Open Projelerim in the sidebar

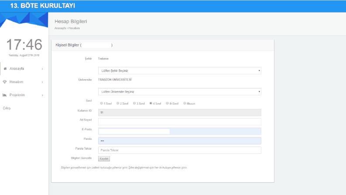click(17, 95)
